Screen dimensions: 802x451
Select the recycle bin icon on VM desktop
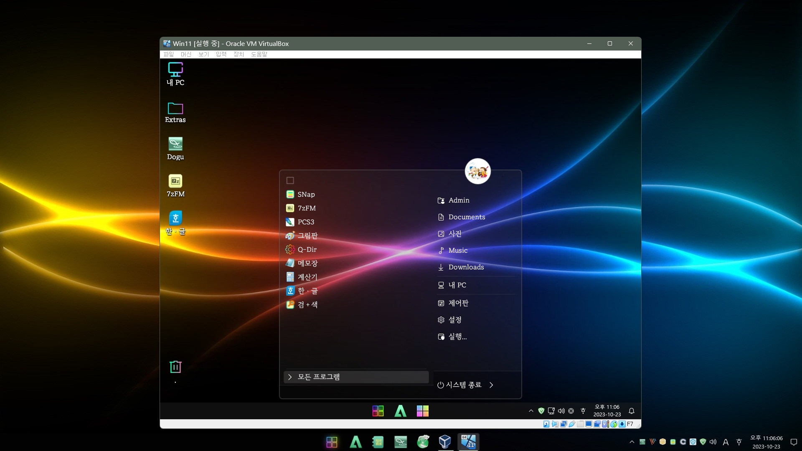coord(175,367)
